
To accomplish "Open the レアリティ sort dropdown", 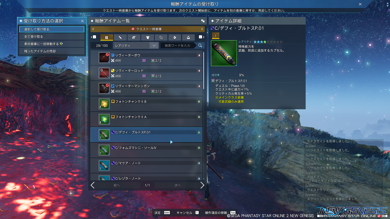I will (x=136, y=45).
